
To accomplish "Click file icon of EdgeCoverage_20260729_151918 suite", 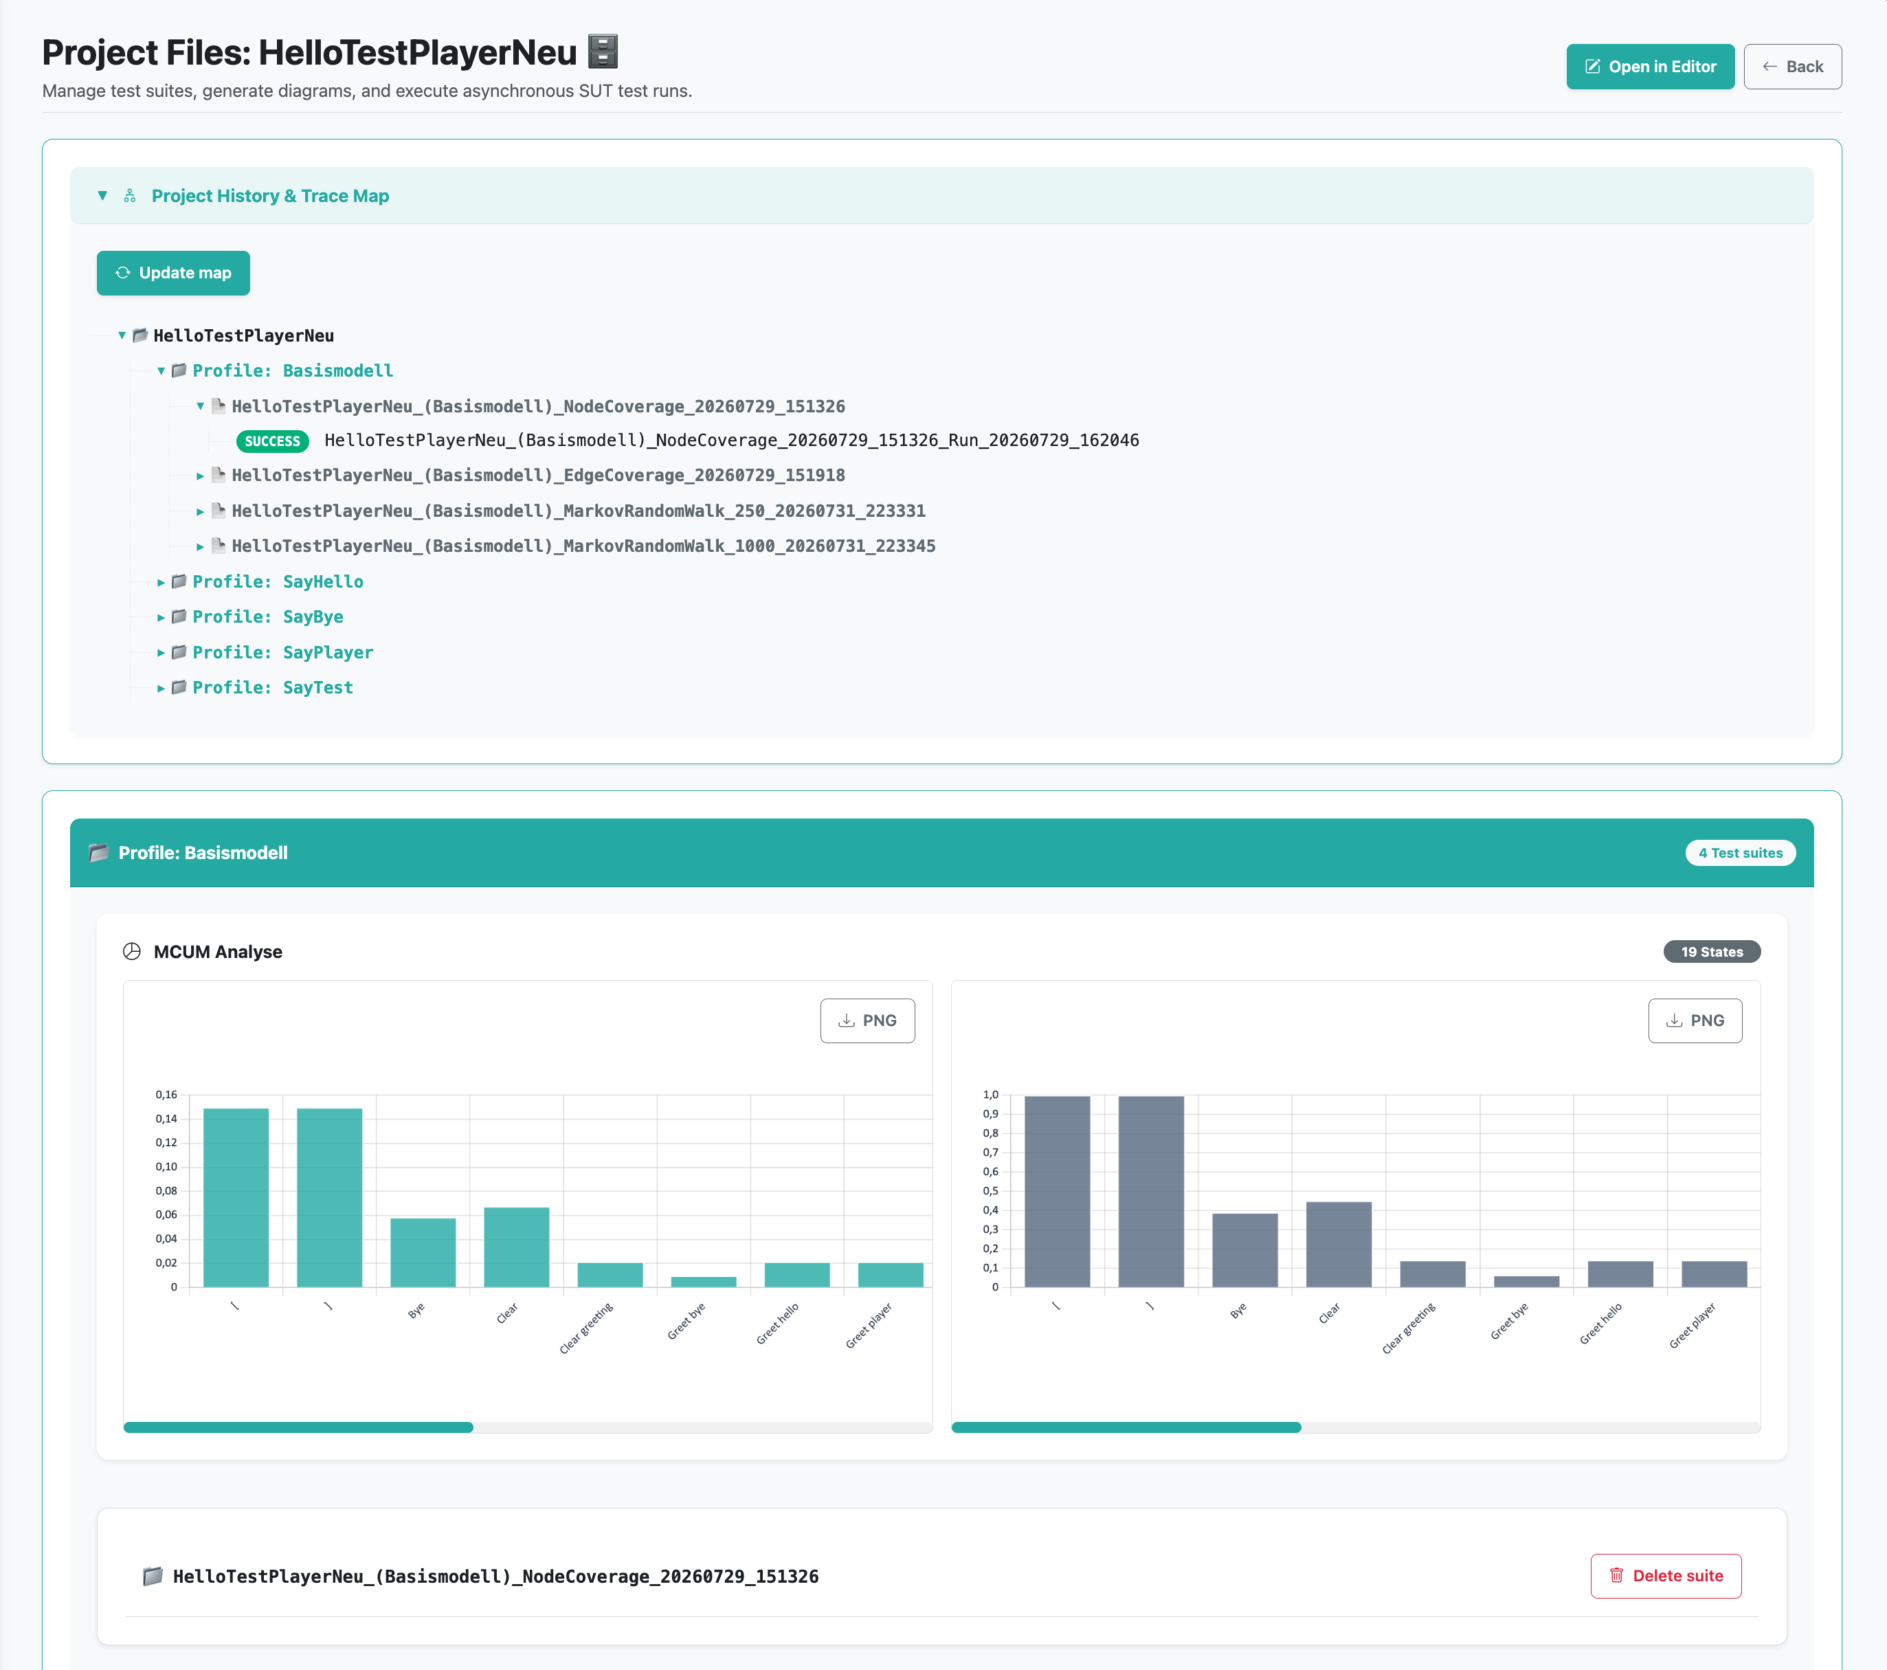I will 219,474.
